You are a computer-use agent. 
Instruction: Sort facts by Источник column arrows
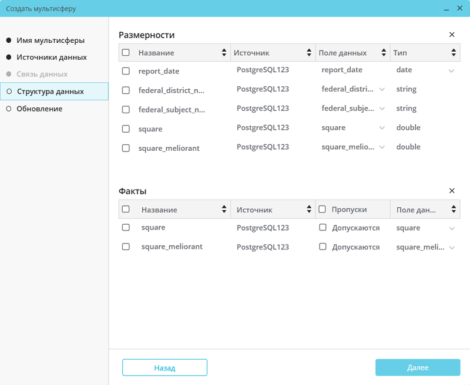(309, 210)
